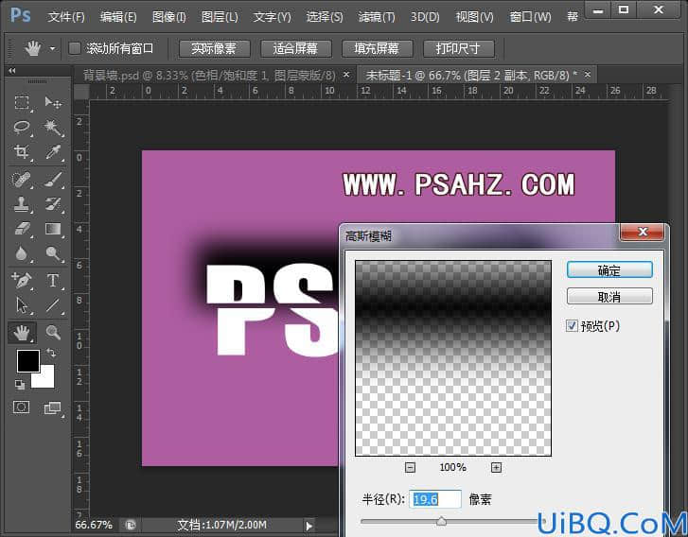Click the 66.67% zoom field in status bar
688x537 pixels.
click(94, 525)
